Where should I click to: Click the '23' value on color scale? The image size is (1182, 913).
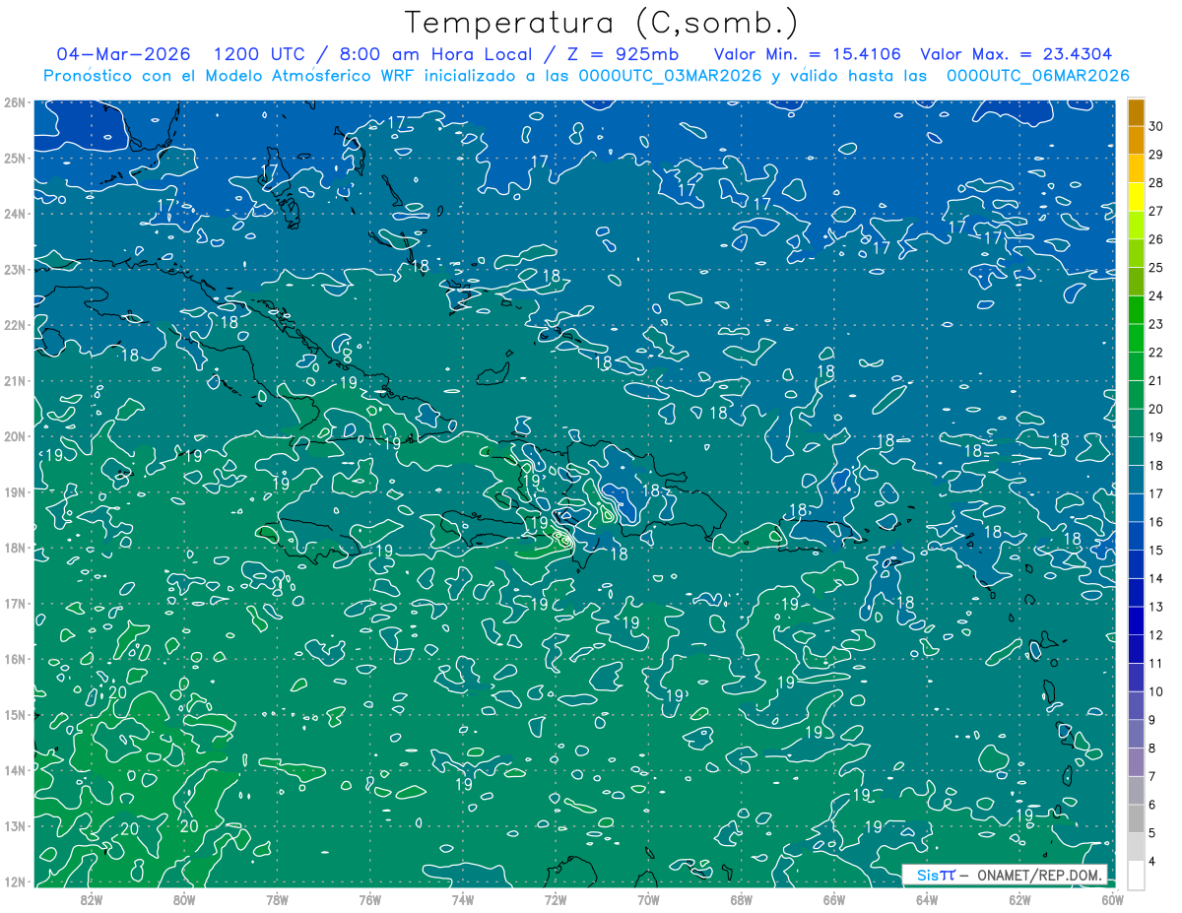tap(1155, 324)
